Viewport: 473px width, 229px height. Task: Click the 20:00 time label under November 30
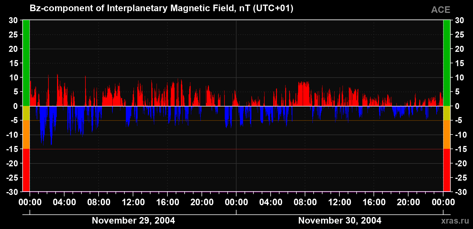[x=408, y=202]
